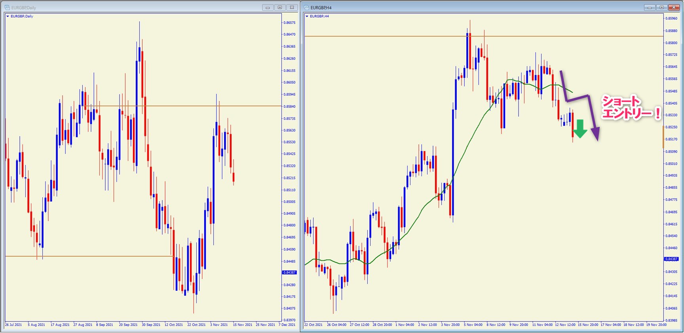The image size is (684, 333).
Task: Click the 0.85960 price on the H4 scale
Action: (x=671, y=18)
